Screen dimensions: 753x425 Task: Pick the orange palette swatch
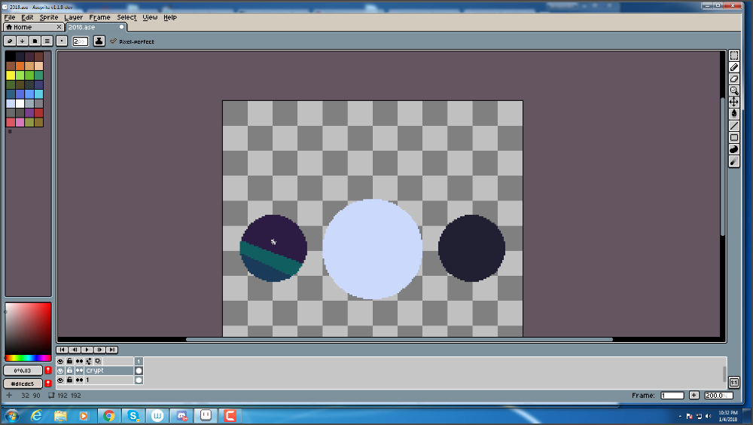(x=20, y=66)
